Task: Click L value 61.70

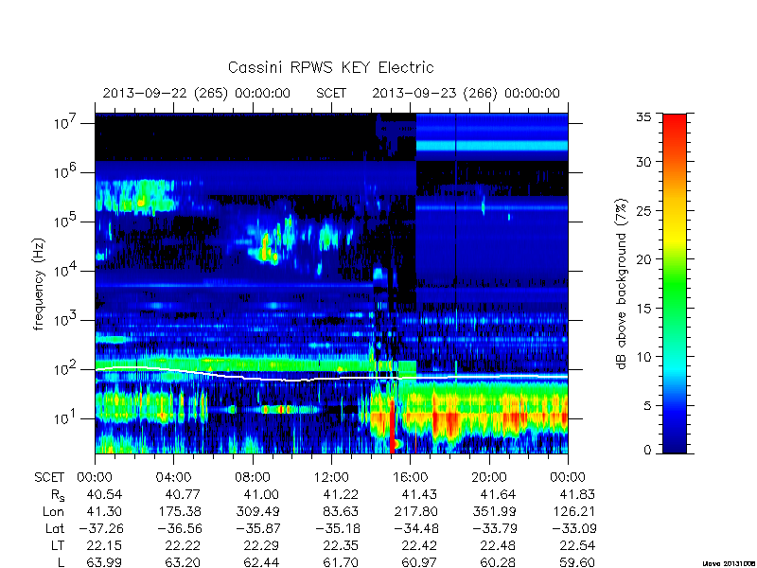Action: [341, 562]
